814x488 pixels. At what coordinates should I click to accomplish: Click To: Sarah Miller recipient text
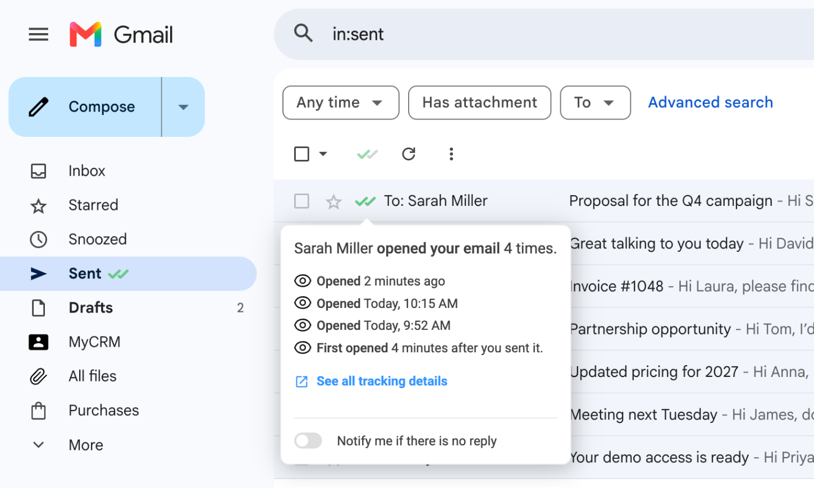pos(436,201)
